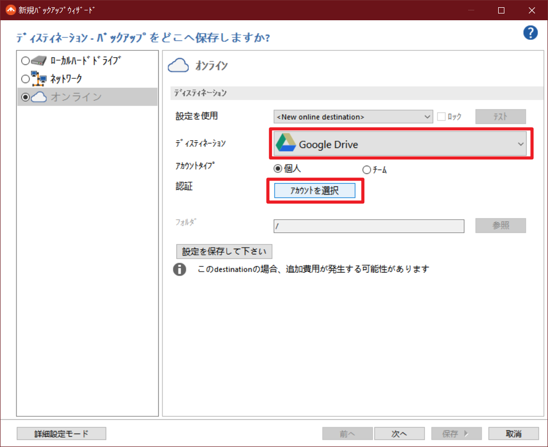The height and width of the screenshot is (447, 548).
Task: Click the 前へ back button
Action: point(347,434)
